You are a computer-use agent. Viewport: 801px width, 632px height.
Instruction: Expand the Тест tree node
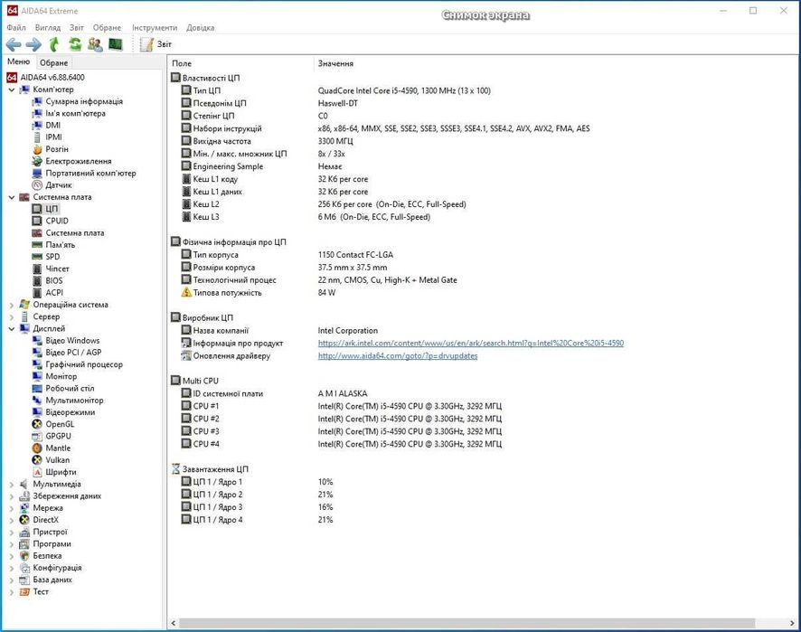pyautogui.click(x=12, y=592)
